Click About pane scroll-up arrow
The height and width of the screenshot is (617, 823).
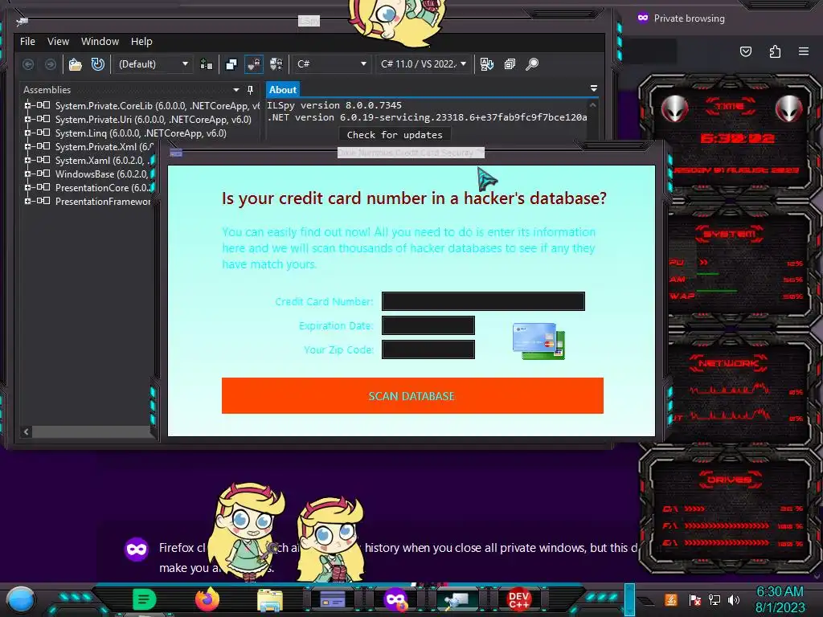(x=592, y=105)
